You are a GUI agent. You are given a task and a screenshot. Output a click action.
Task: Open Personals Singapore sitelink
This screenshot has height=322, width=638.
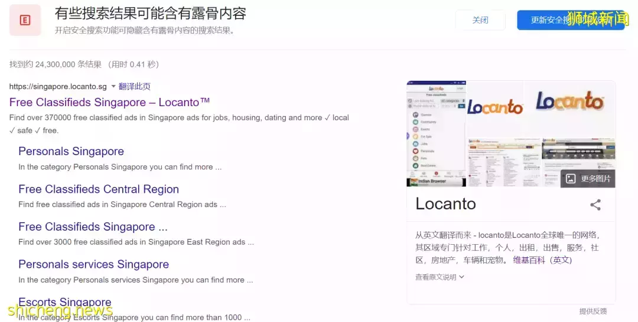click(71, 151)
